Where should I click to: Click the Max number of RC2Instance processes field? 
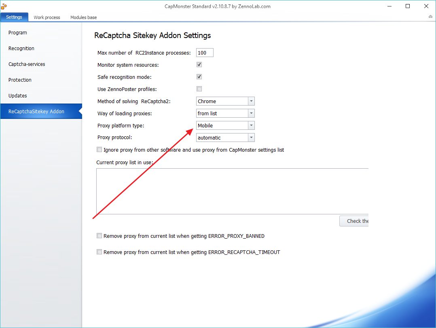pos(205,53)
